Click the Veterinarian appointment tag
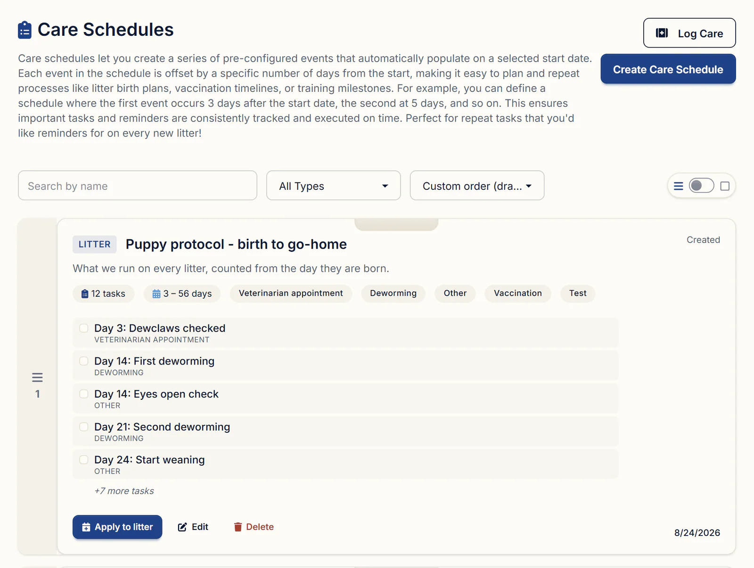This screenshot has height=568, width=754. point(291,293)
